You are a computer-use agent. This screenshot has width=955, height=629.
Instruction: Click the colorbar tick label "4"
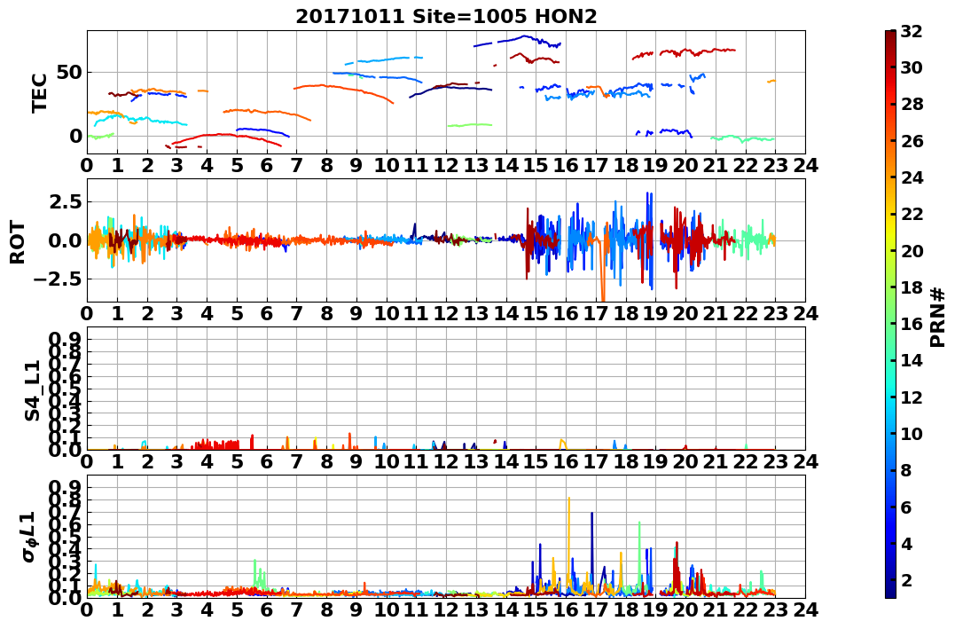906,543
